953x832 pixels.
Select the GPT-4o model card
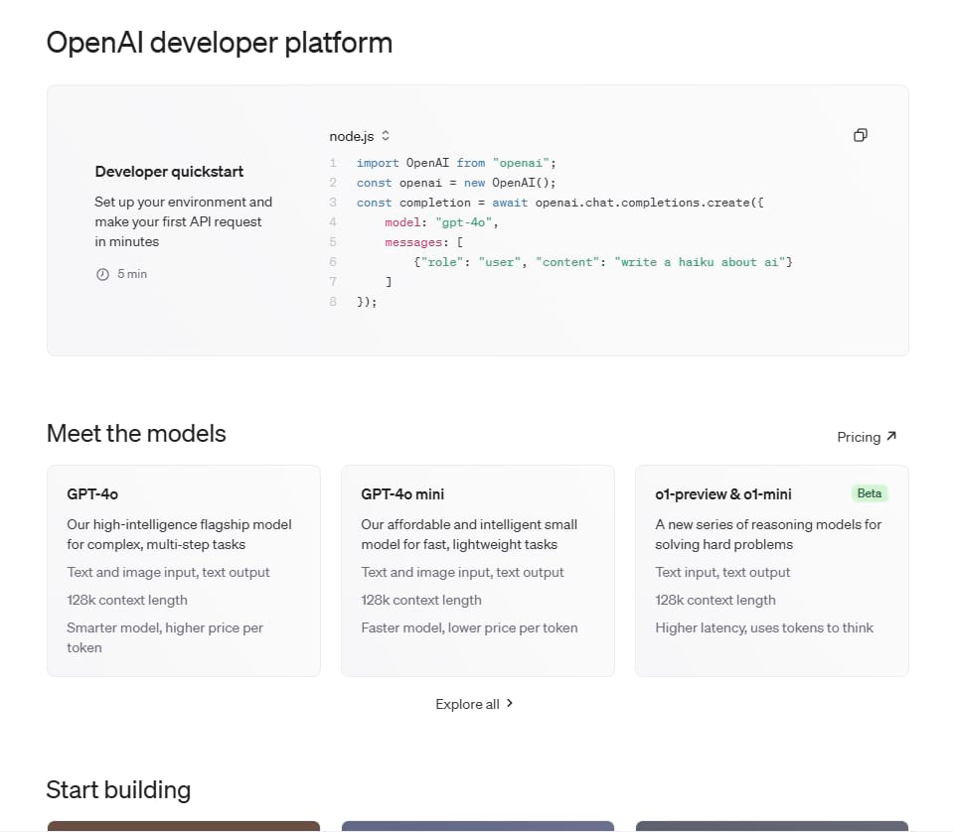pos(184,571)
